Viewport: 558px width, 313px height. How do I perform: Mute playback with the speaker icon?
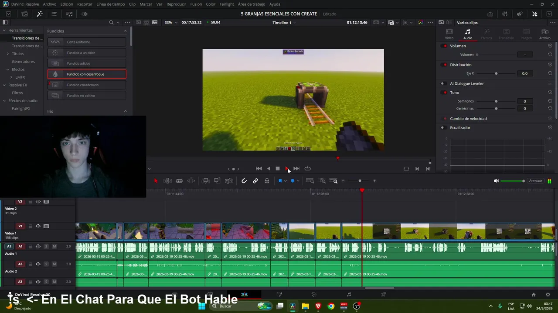click(x=496, y=181)
